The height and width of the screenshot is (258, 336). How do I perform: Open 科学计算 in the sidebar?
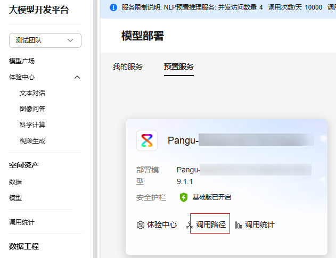(32, 124)
